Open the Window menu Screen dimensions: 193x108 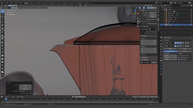(x=16, y=3)
